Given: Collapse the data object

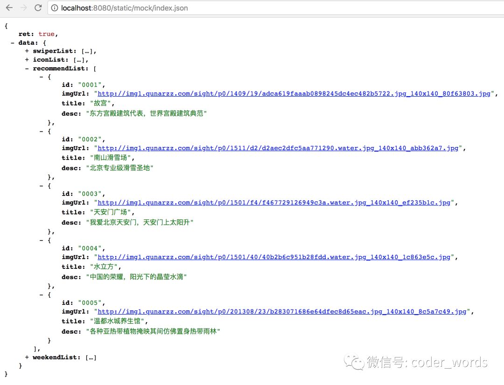Looking at the screenshot, I should pos(13,42).
